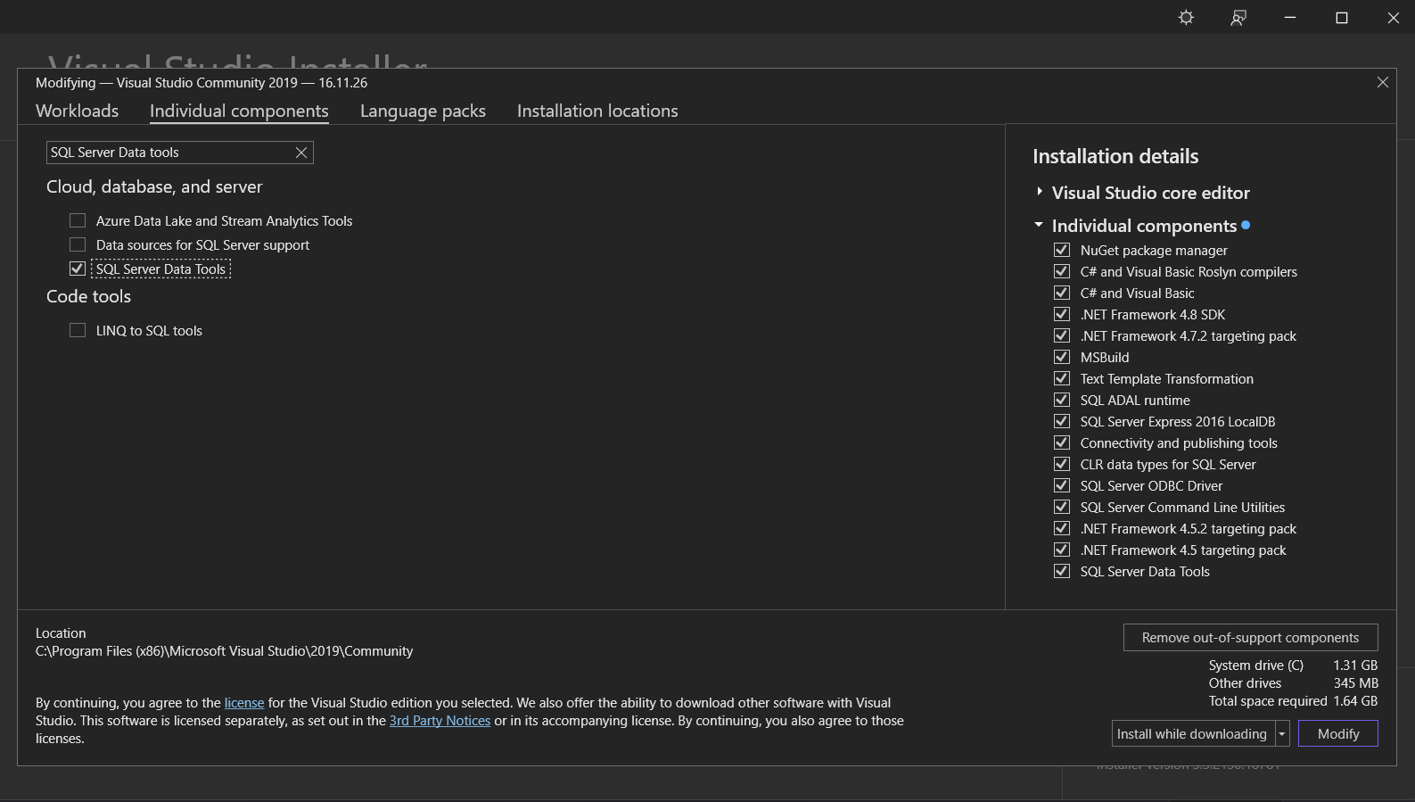
Task: Uncheck SQL Server Command Line Utilities
Action: coord(1061,507)
